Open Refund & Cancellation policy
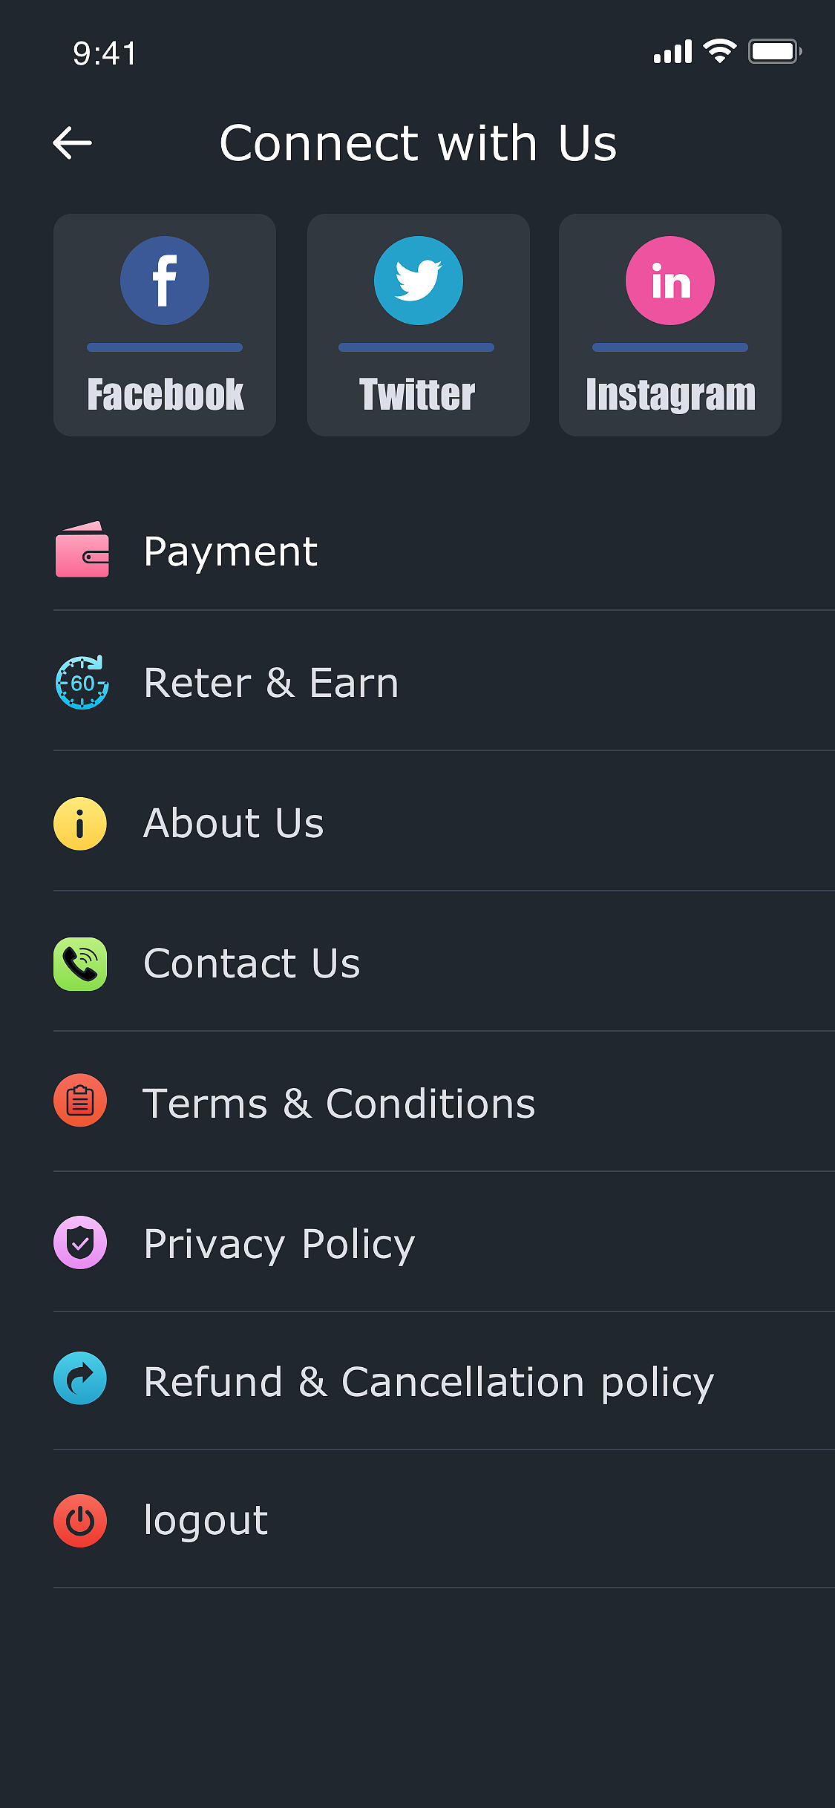 428,1382
